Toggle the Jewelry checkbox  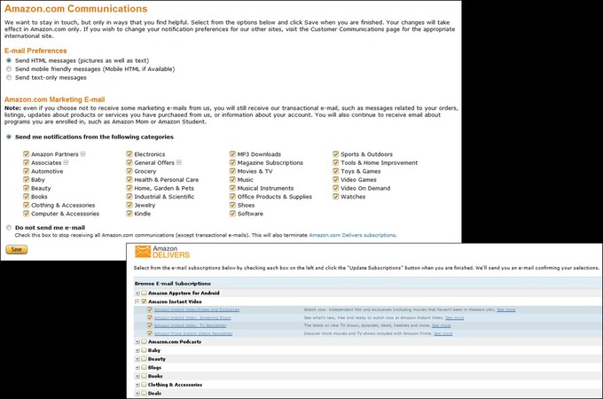click(x=129, y=205)
